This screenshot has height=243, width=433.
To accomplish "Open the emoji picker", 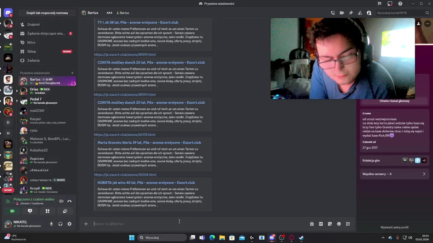I will tap(339, 224).
